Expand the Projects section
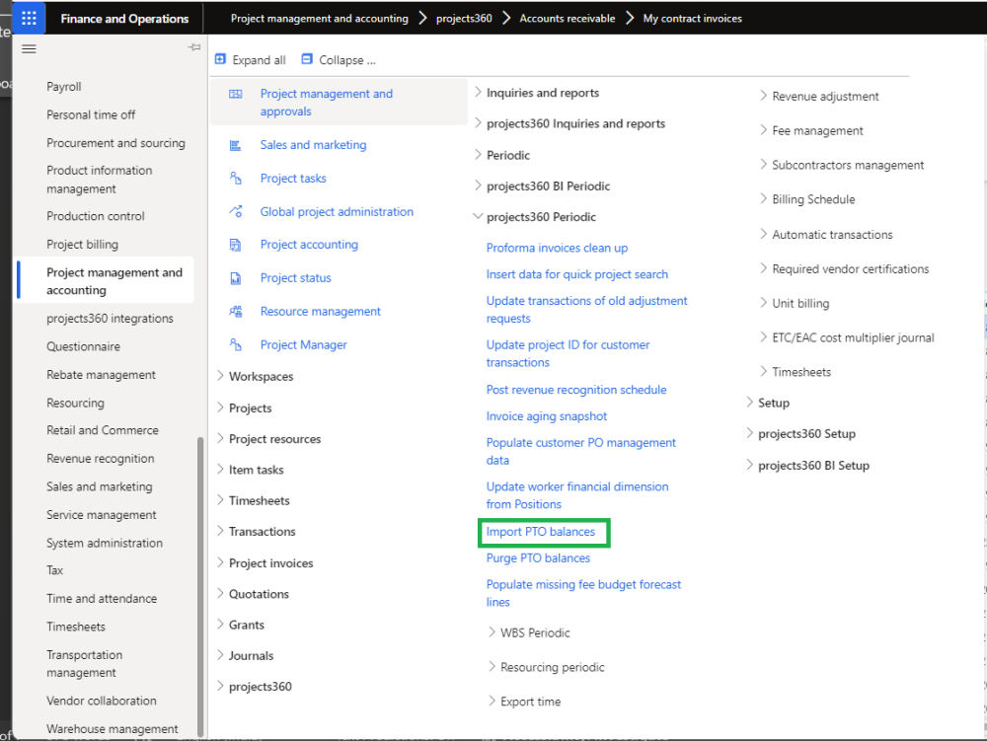Viewport: 987px width, 741px height. point(220,407)
